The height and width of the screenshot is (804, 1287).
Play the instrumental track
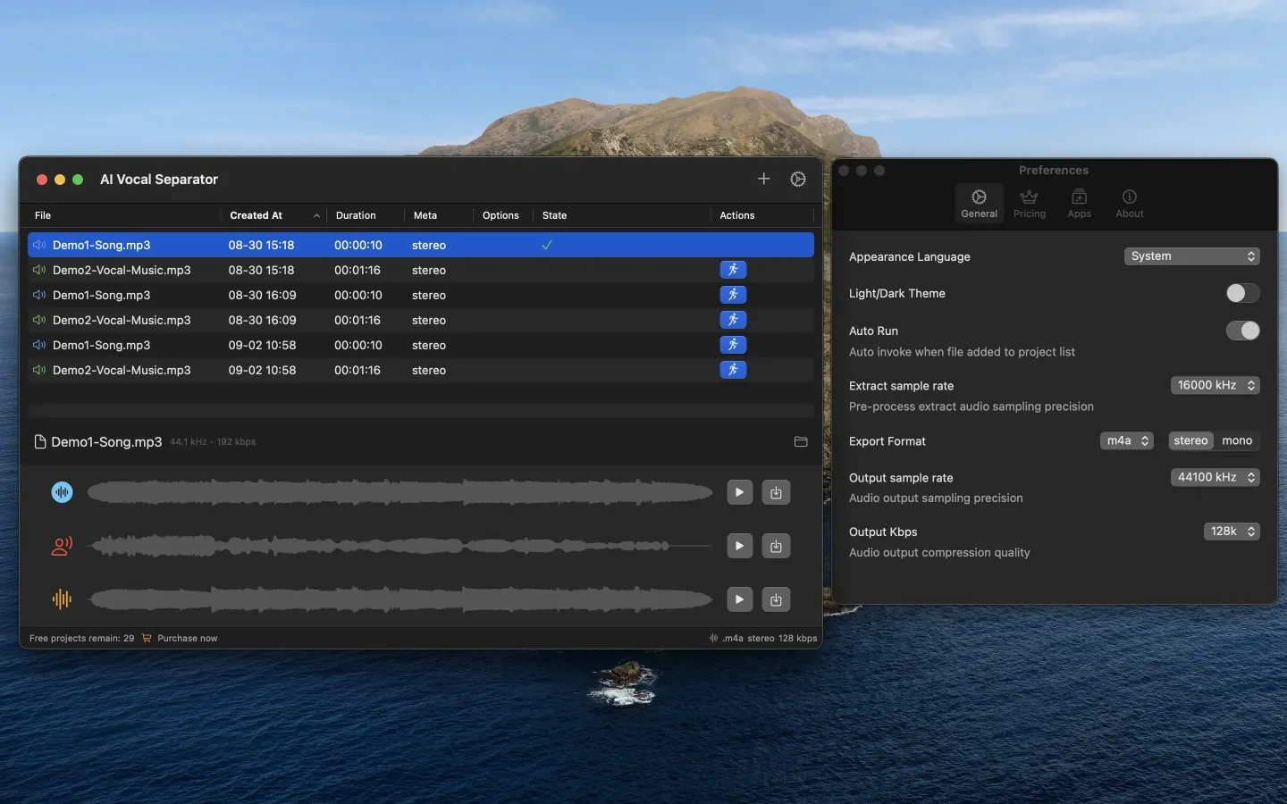click(739, 599)
